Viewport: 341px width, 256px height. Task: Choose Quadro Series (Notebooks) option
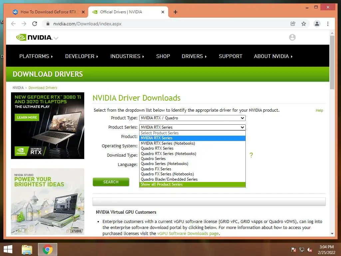[x=192, y=164]
